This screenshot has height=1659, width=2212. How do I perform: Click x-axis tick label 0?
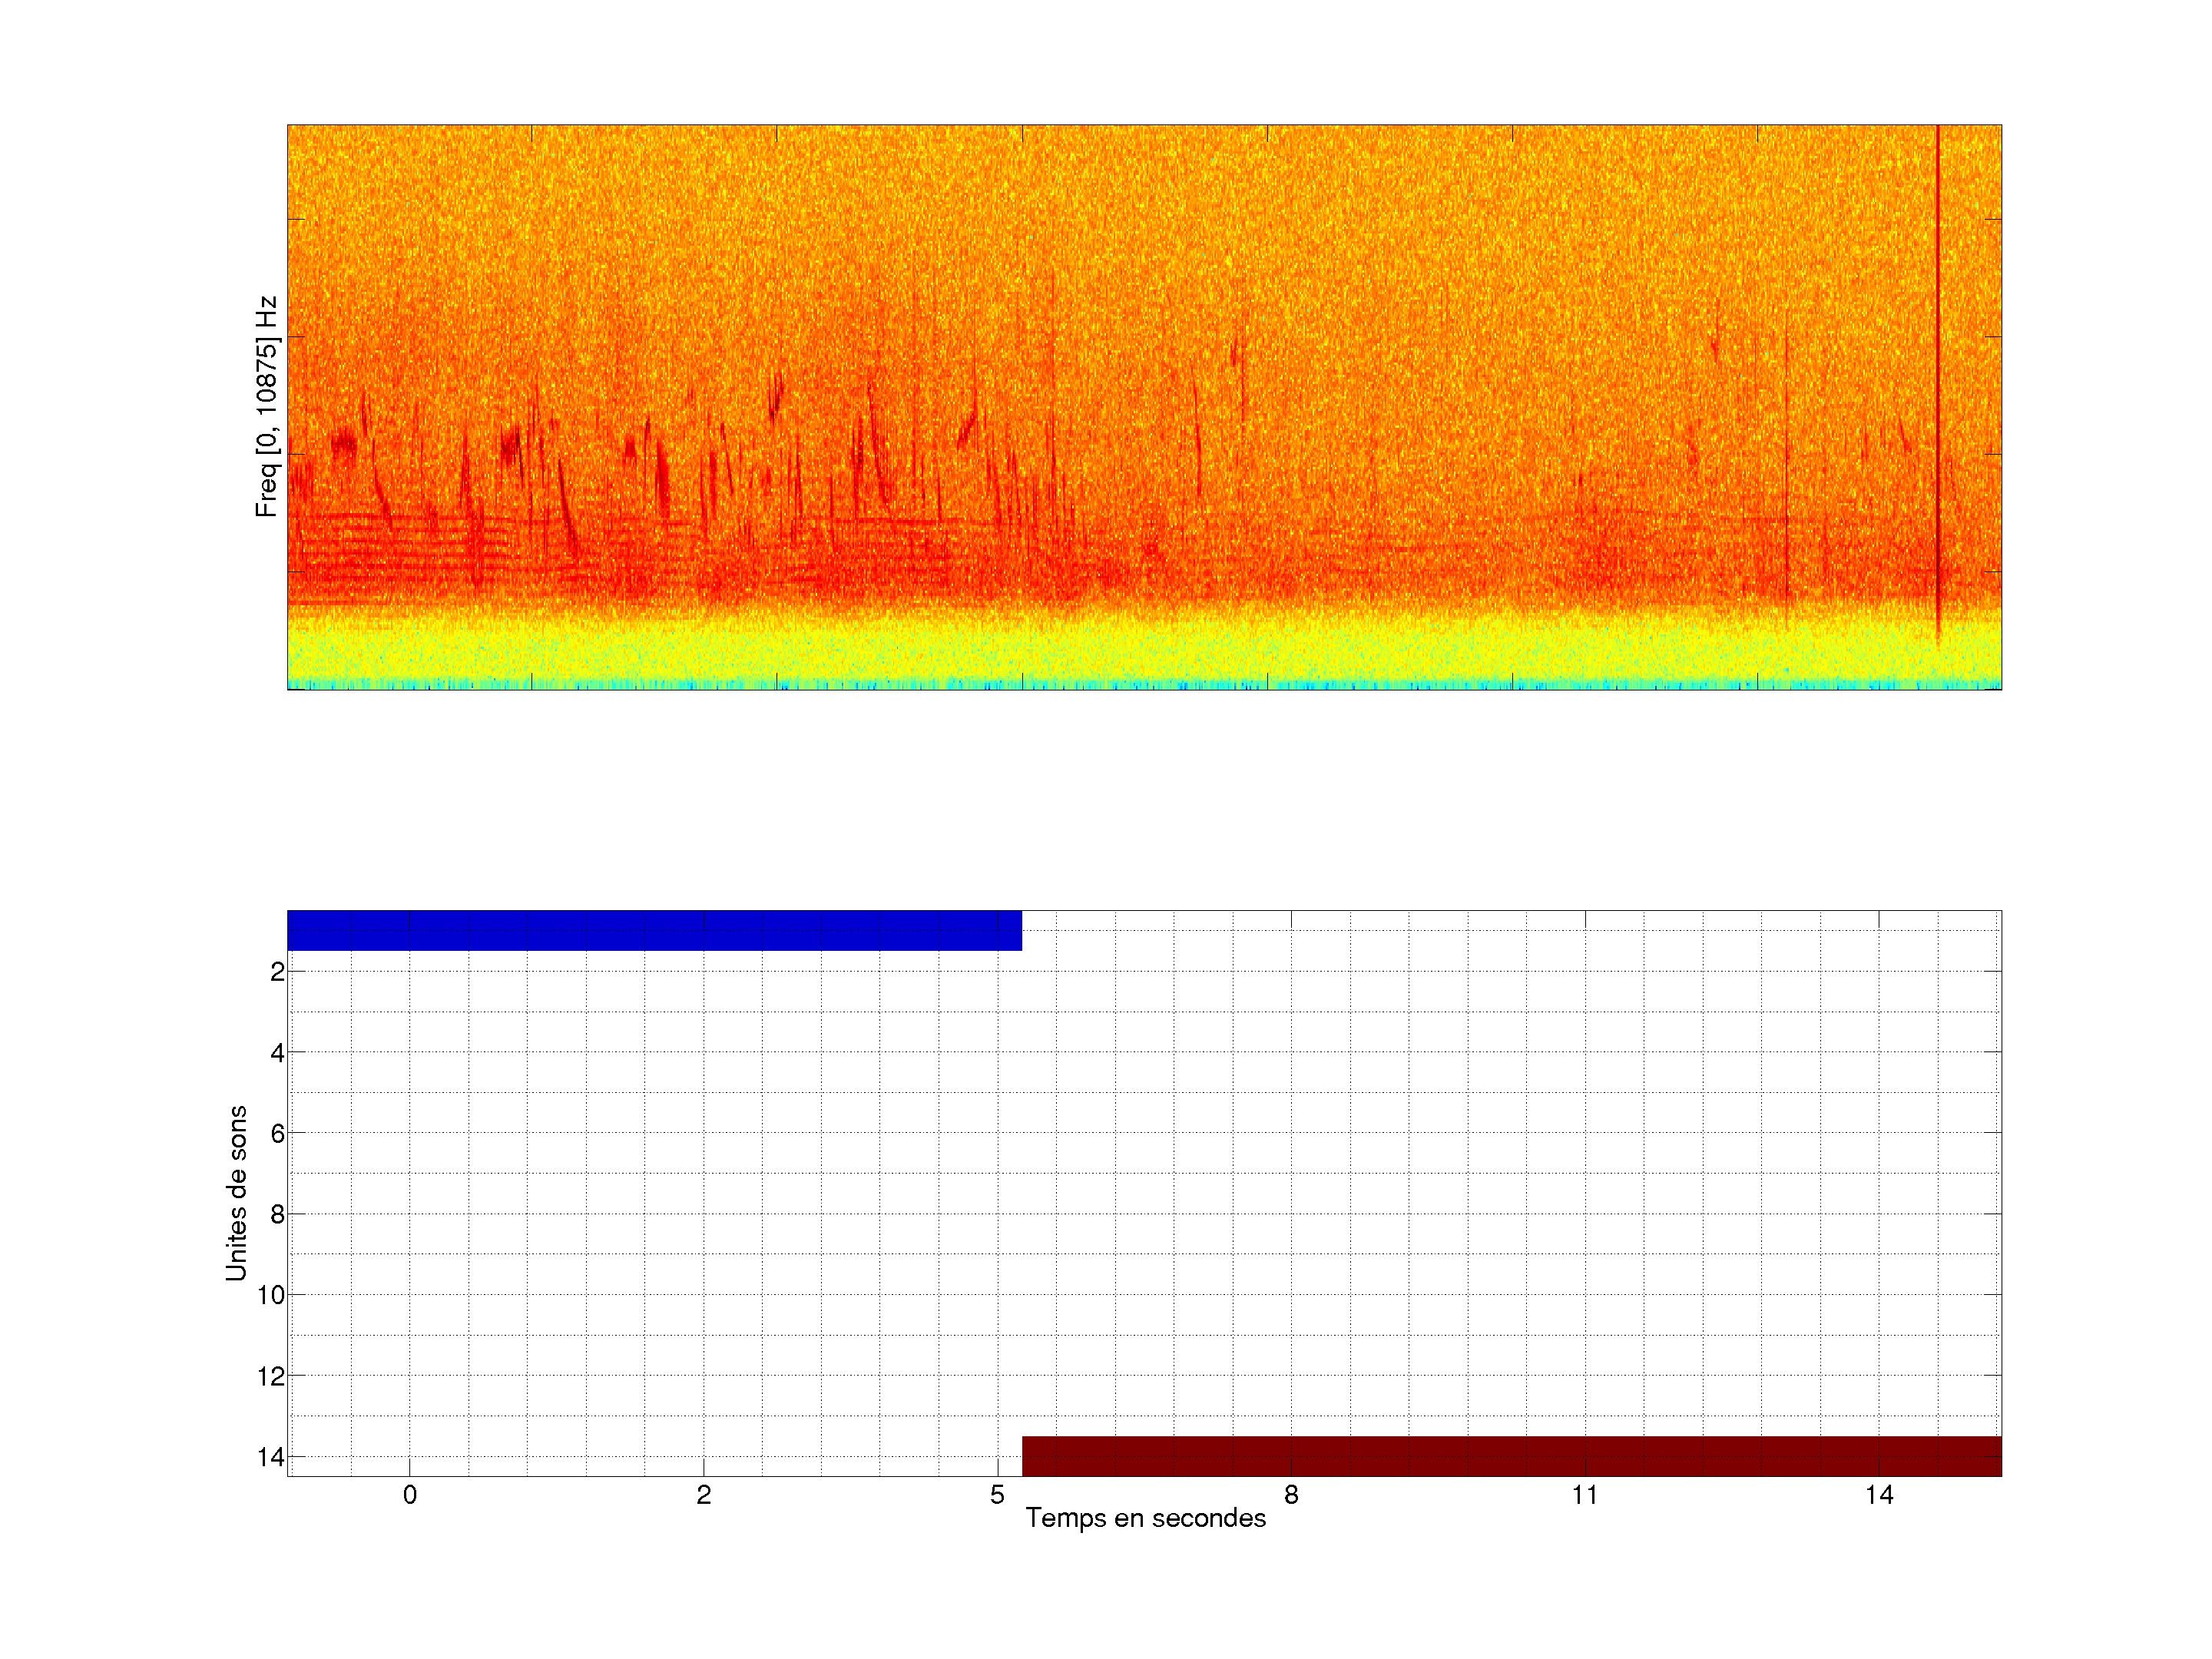point(410,1495)
